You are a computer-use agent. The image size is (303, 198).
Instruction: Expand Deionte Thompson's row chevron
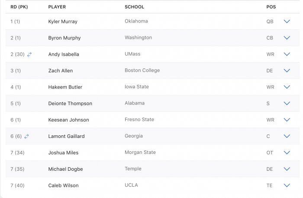coord(287,103)
